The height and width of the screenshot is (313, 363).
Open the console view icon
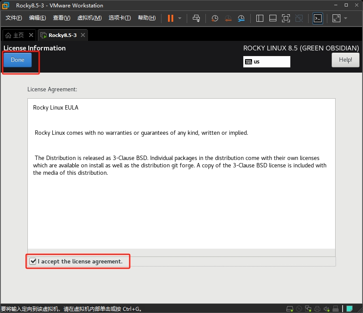[318, 18]
